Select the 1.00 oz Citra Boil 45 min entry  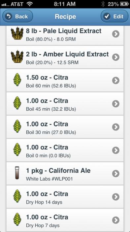[x=65, y=103]
